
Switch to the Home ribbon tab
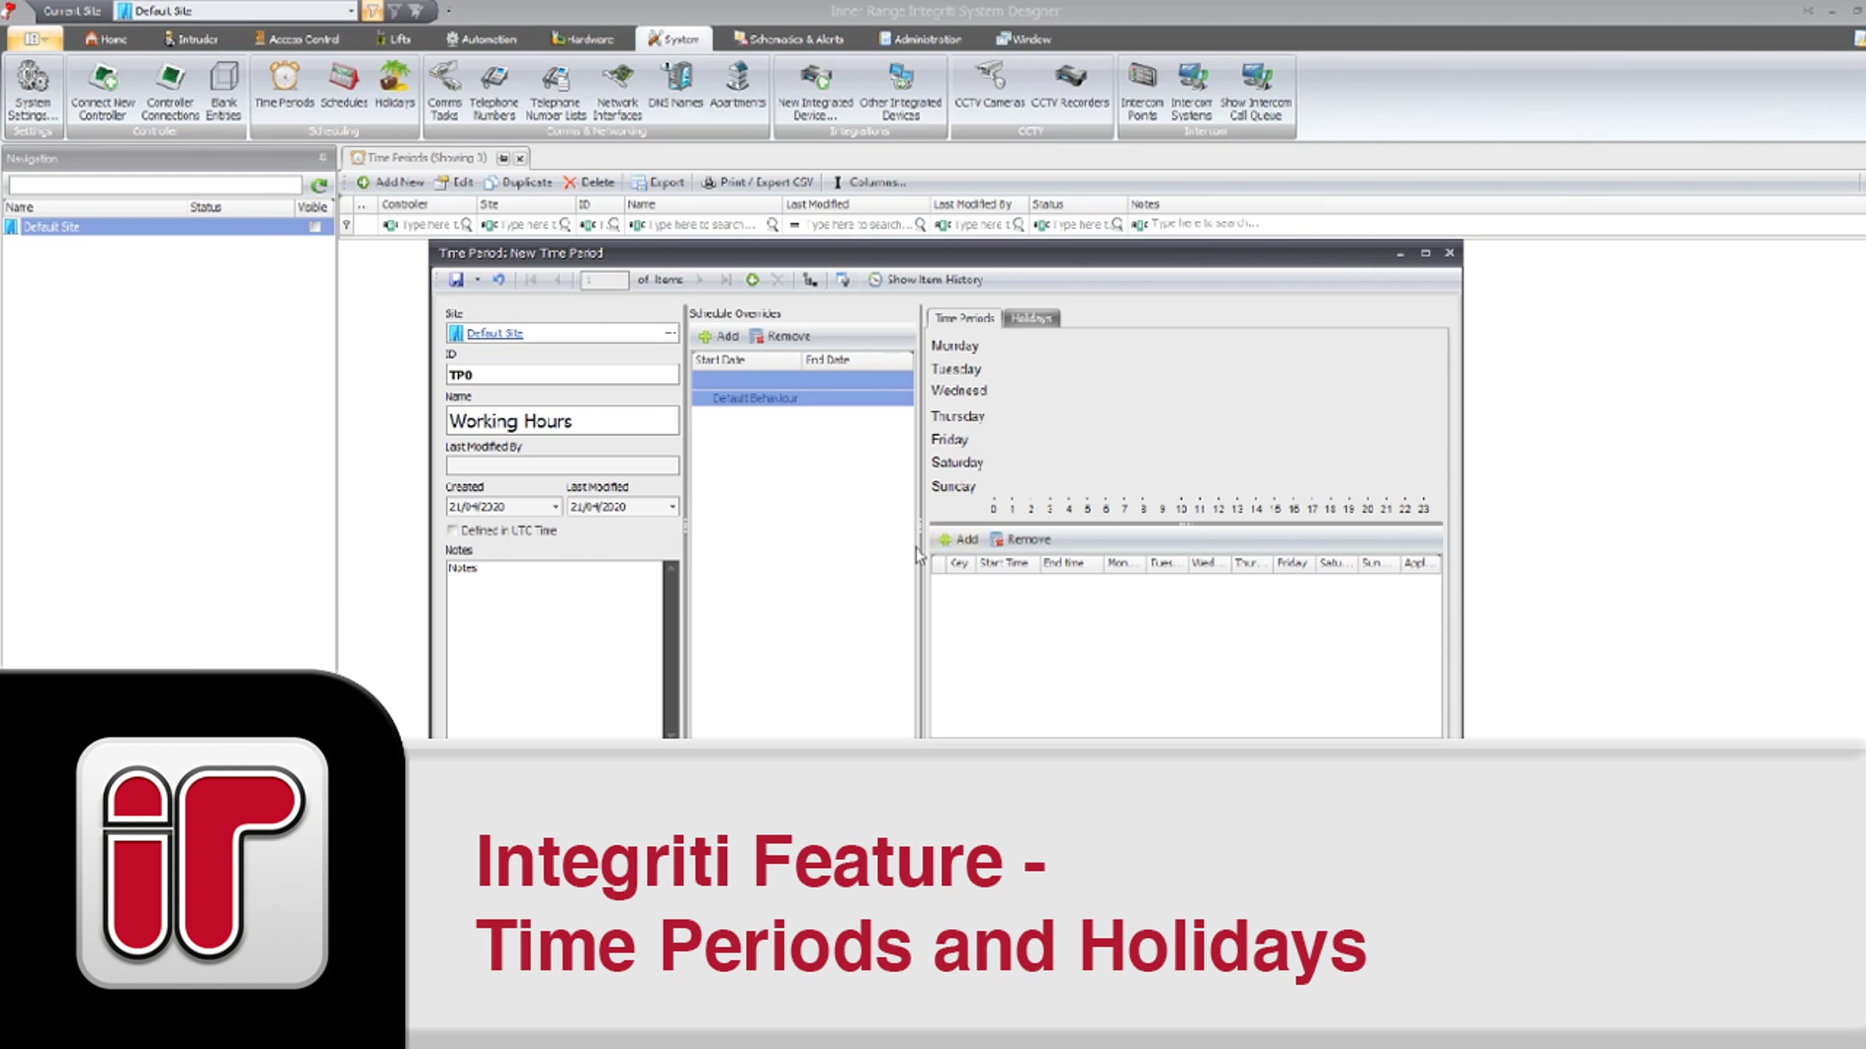[x=106, y=39]
